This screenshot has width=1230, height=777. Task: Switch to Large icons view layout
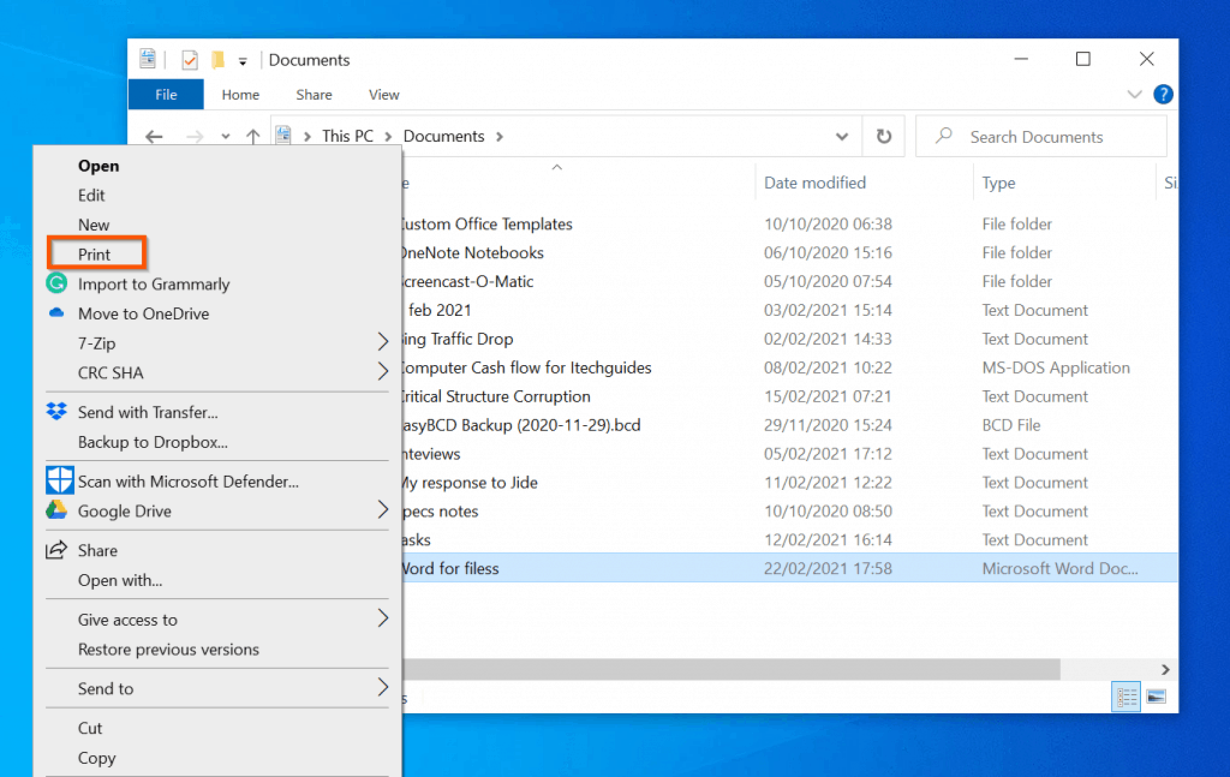(1156, 697)
